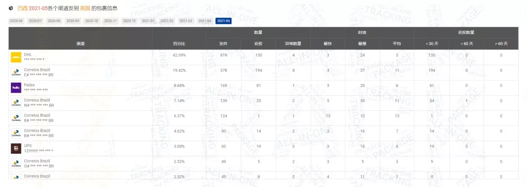
Task: Click the Fedex sent count 169
Action: click(x=223, y=85)
